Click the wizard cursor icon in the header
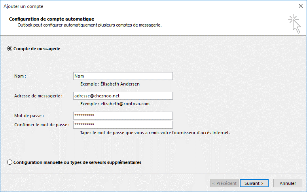The image size is (307, 192). pyautogui.click(x=294, y=24)
